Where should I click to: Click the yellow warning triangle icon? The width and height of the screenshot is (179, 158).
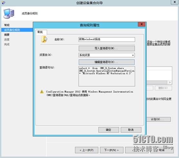(x=42, y=92)
